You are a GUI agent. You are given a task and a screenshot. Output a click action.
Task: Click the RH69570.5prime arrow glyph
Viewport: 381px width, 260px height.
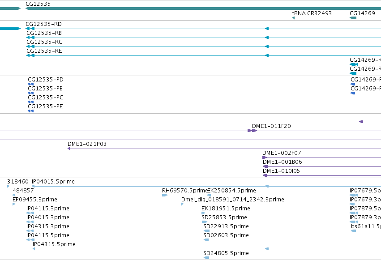click(165, 196)
